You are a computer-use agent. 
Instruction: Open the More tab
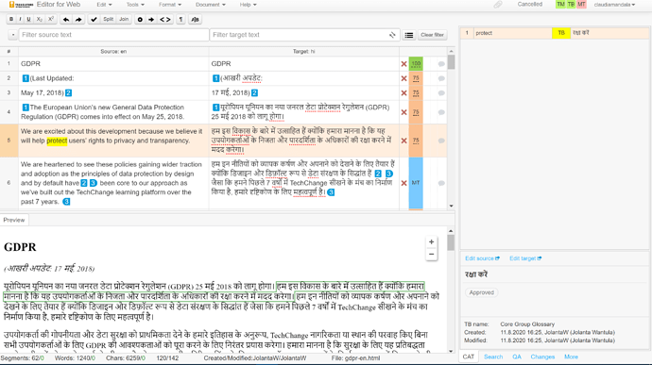point(571,357)
